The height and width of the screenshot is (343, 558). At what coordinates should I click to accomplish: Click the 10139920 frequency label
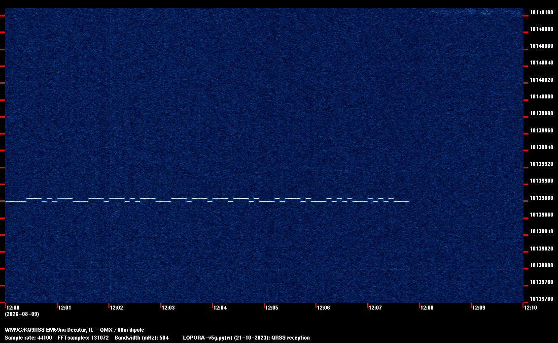tap(541, 164)
